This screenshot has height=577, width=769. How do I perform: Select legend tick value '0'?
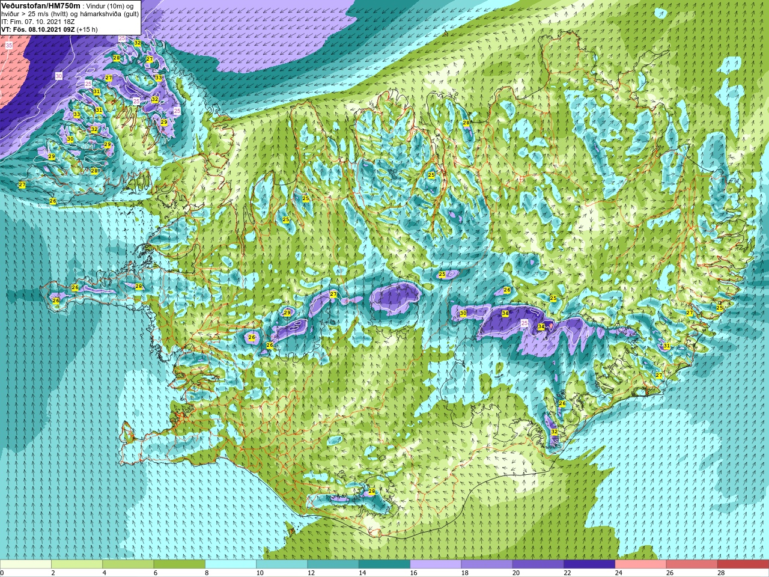pyautogui.click(x=2, y=573)
